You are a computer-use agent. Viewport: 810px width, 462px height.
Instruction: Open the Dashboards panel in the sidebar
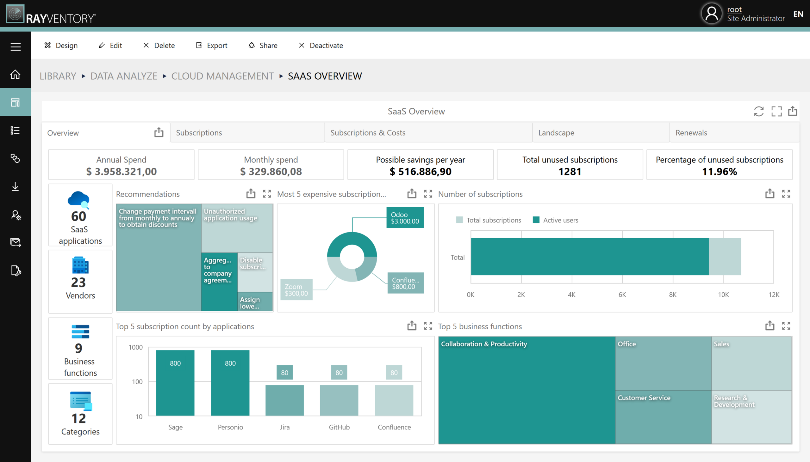pos(15,102)
